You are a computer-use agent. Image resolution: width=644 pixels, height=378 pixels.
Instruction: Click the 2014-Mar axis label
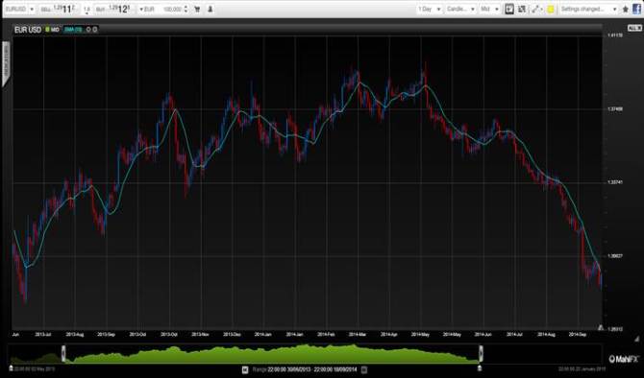pos(358,335)
